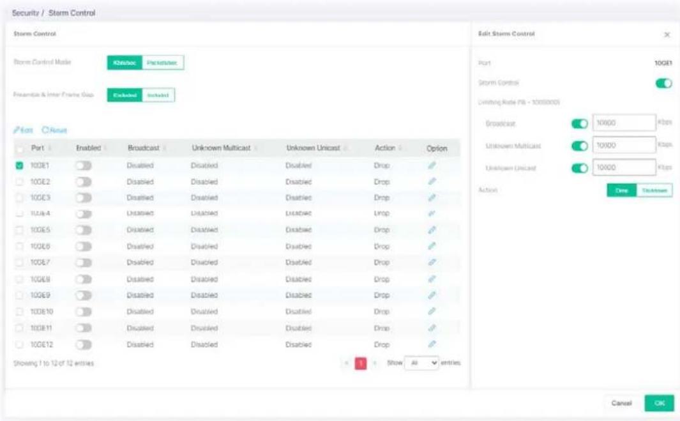Close the Edit Storm Control panel
This screenshot has width=680, height=421.
point(667,34)
